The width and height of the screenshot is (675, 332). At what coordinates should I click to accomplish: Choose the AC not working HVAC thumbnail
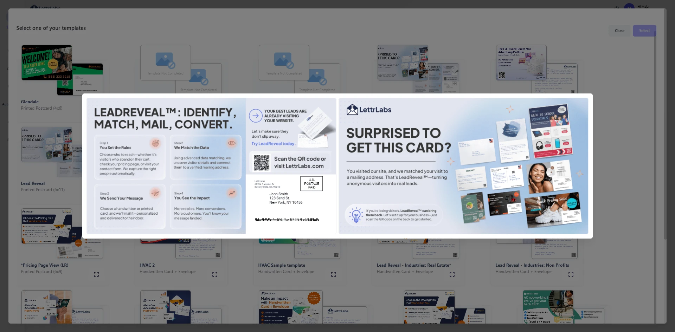pyautogui.click(x=548, y=307)
